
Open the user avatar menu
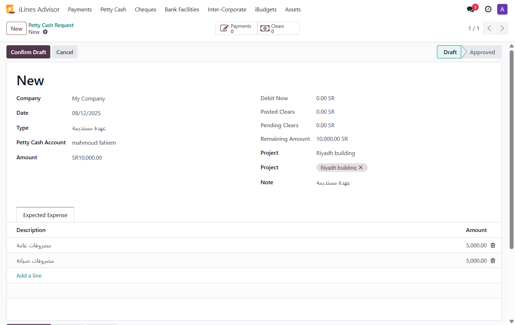pyautogui.click(x=502, y=9)
